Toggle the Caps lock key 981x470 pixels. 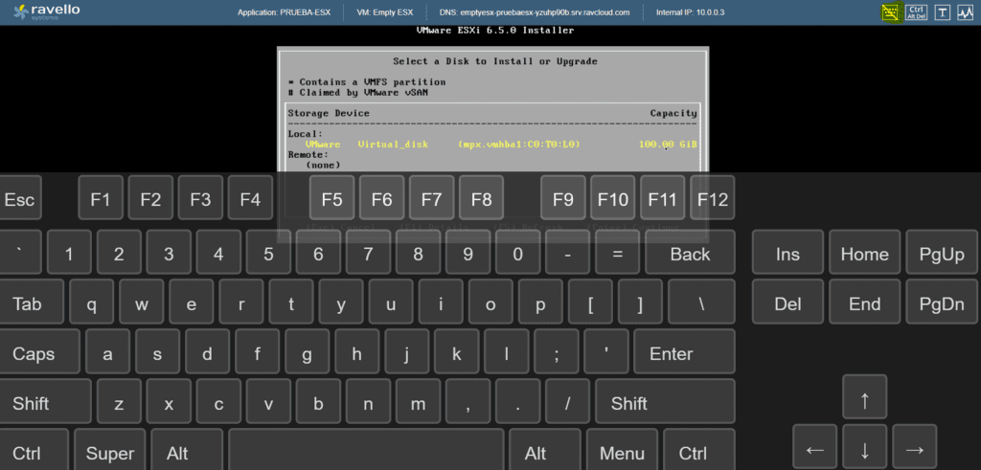40,351
